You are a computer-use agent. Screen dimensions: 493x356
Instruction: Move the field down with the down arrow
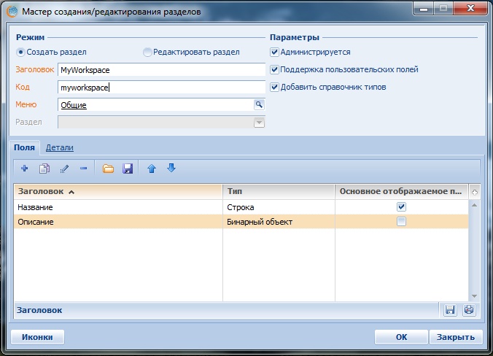click(x=171, y=168)
